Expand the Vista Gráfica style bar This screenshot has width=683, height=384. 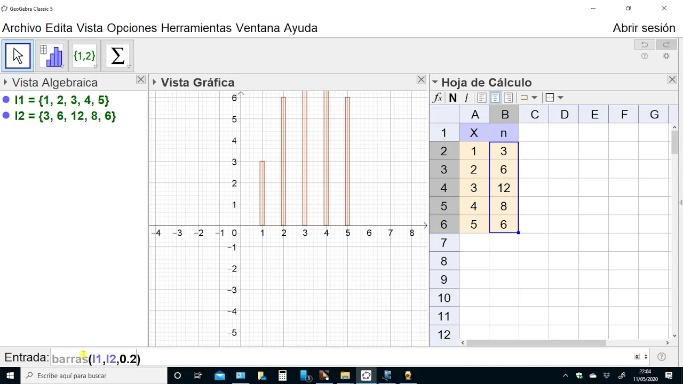click(154, 82)
